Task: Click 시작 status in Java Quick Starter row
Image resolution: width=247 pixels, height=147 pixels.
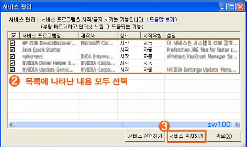Action: [x=124, y=50]
